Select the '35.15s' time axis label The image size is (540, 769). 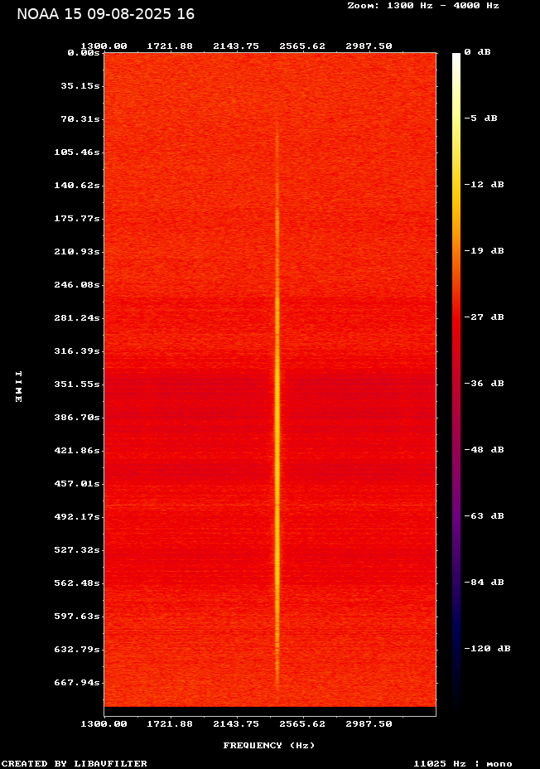[80, 86]
